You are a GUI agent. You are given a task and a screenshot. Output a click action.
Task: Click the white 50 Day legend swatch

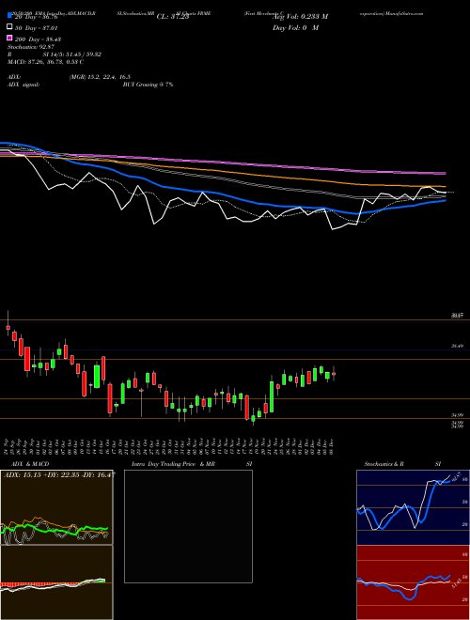(9, 27)
